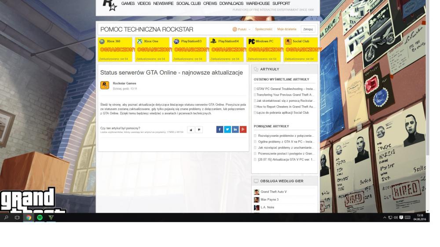Vote thumbs down on the article
440x247 pixels.
(199, 129)
